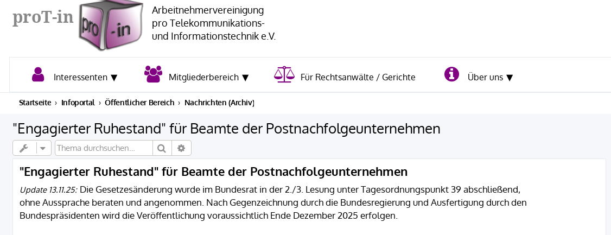611x235 pixels.
Task: Click the proT-in cube logo image
Action: (x=111, y=26)
